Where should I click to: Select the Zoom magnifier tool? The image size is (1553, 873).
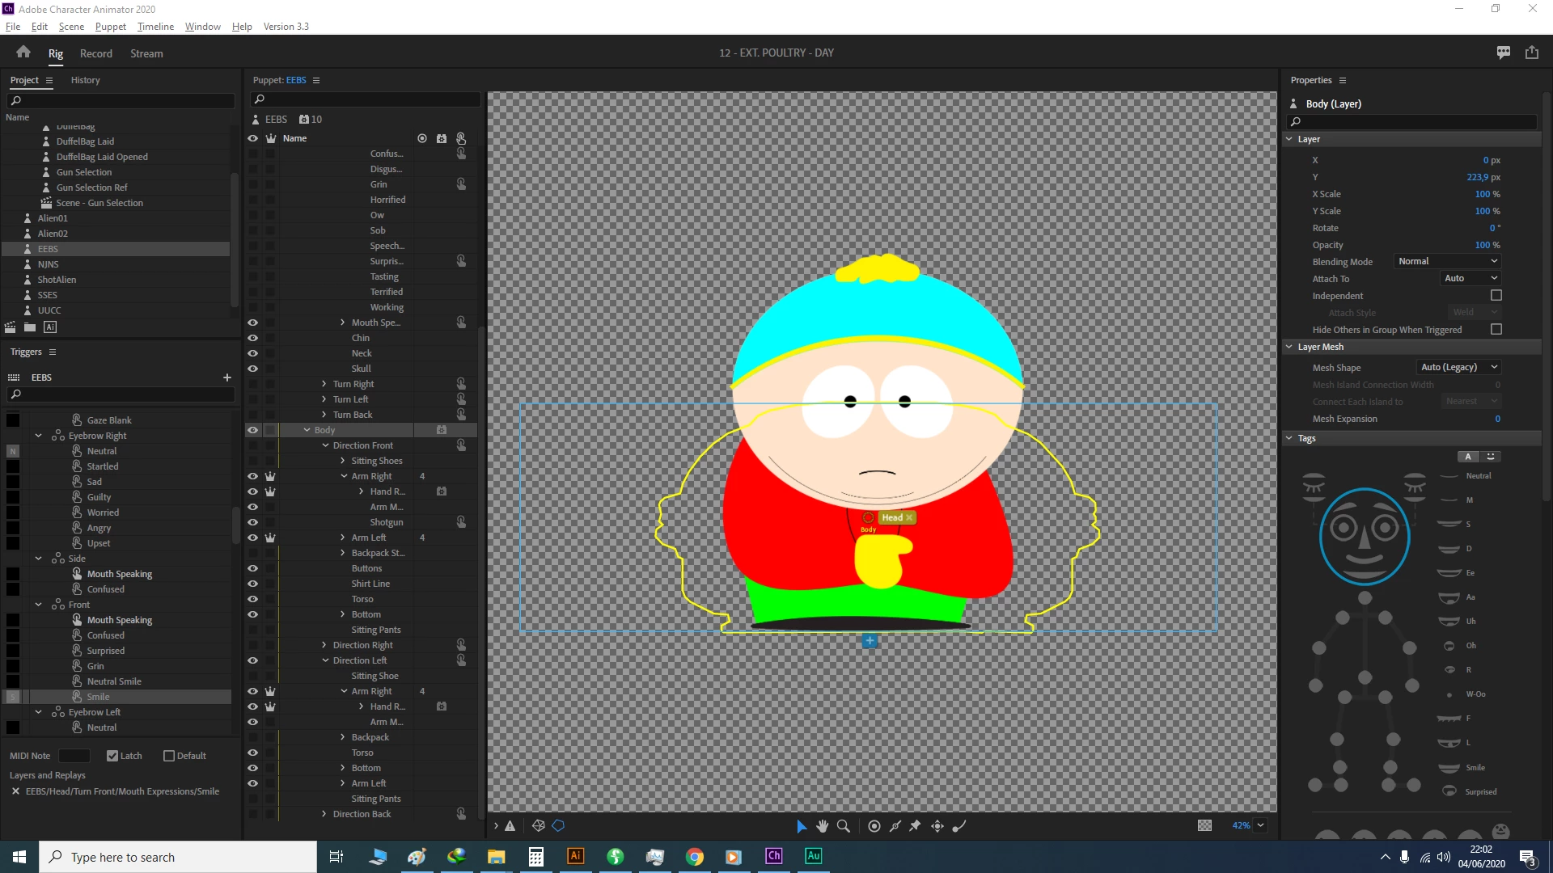point(844,826)
